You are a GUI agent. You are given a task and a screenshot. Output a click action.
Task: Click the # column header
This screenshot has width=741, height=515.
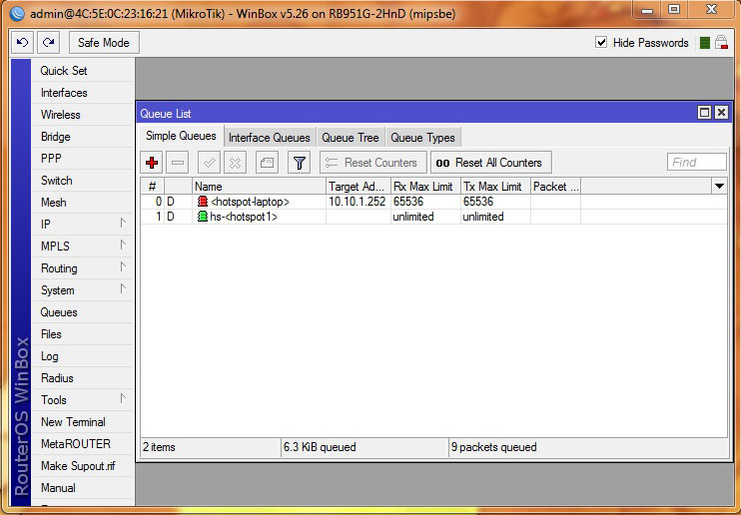152,187
